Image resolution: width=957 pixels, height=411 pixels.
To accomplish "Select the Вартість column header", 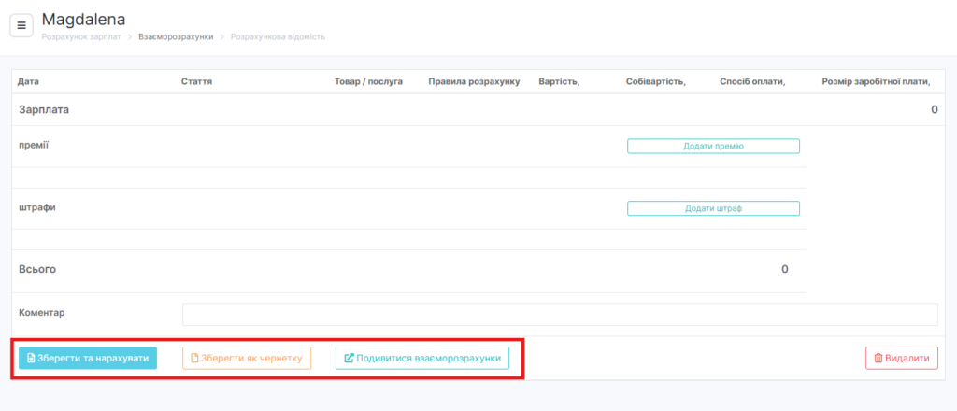I will (x=558, y=82).
